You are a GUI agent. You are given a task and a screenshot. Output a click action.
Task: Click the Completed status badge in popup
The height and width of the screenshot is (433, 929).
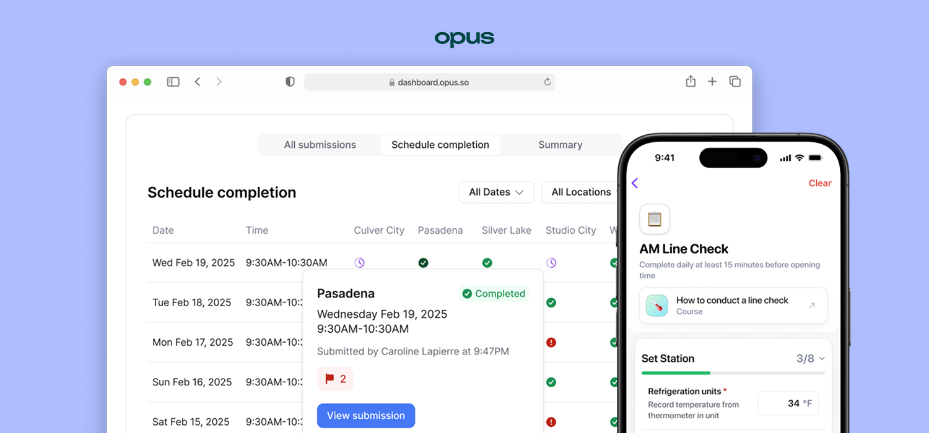[494, 294]
